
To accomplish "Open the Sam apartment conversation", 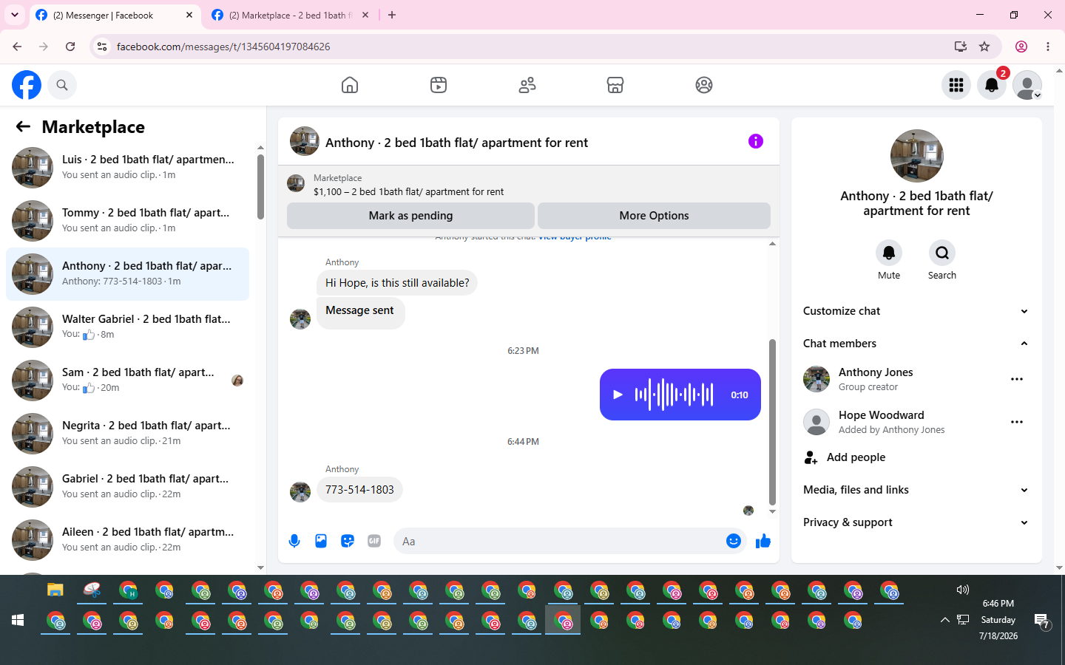I will point(127,381).
